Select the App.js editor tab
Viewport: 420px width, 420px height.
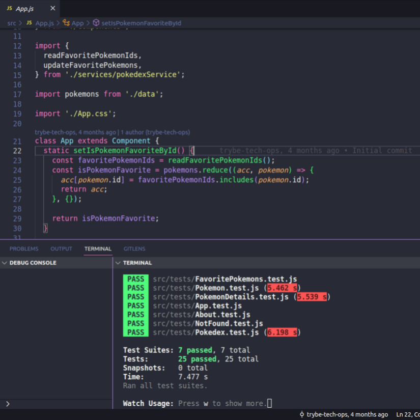[x=30, y=9]
